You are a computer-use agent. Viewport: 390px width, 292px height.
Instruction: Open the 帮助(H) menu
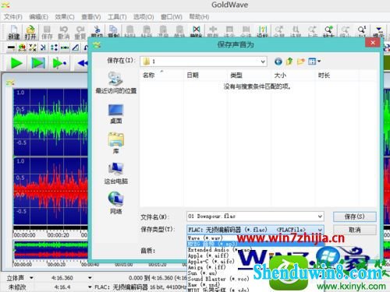click(x=199, y=17)
